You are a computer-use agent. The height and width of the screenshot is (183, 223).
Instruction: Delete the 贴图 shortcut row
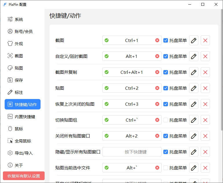205,88
